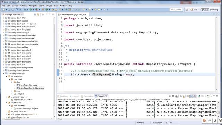Fold the Javadoc comment on line 9
Viewport: 222px width, 125px height.
tap(63, 46)
